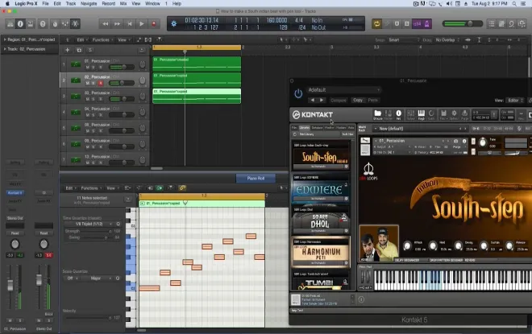Open the Kontakt Browse folder icon
Viewport: 532px width, 334px height.
(x=377, y=113)
